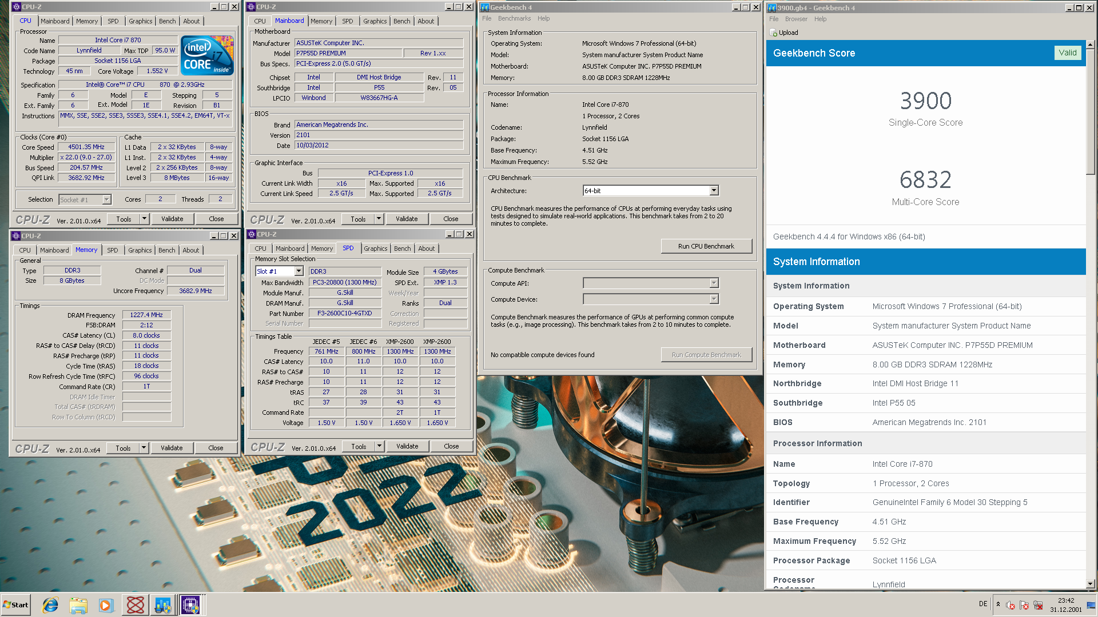Click the Part Number F3-2600C10-4GTXD field
1098x617 pixels.
coord(344,313)
